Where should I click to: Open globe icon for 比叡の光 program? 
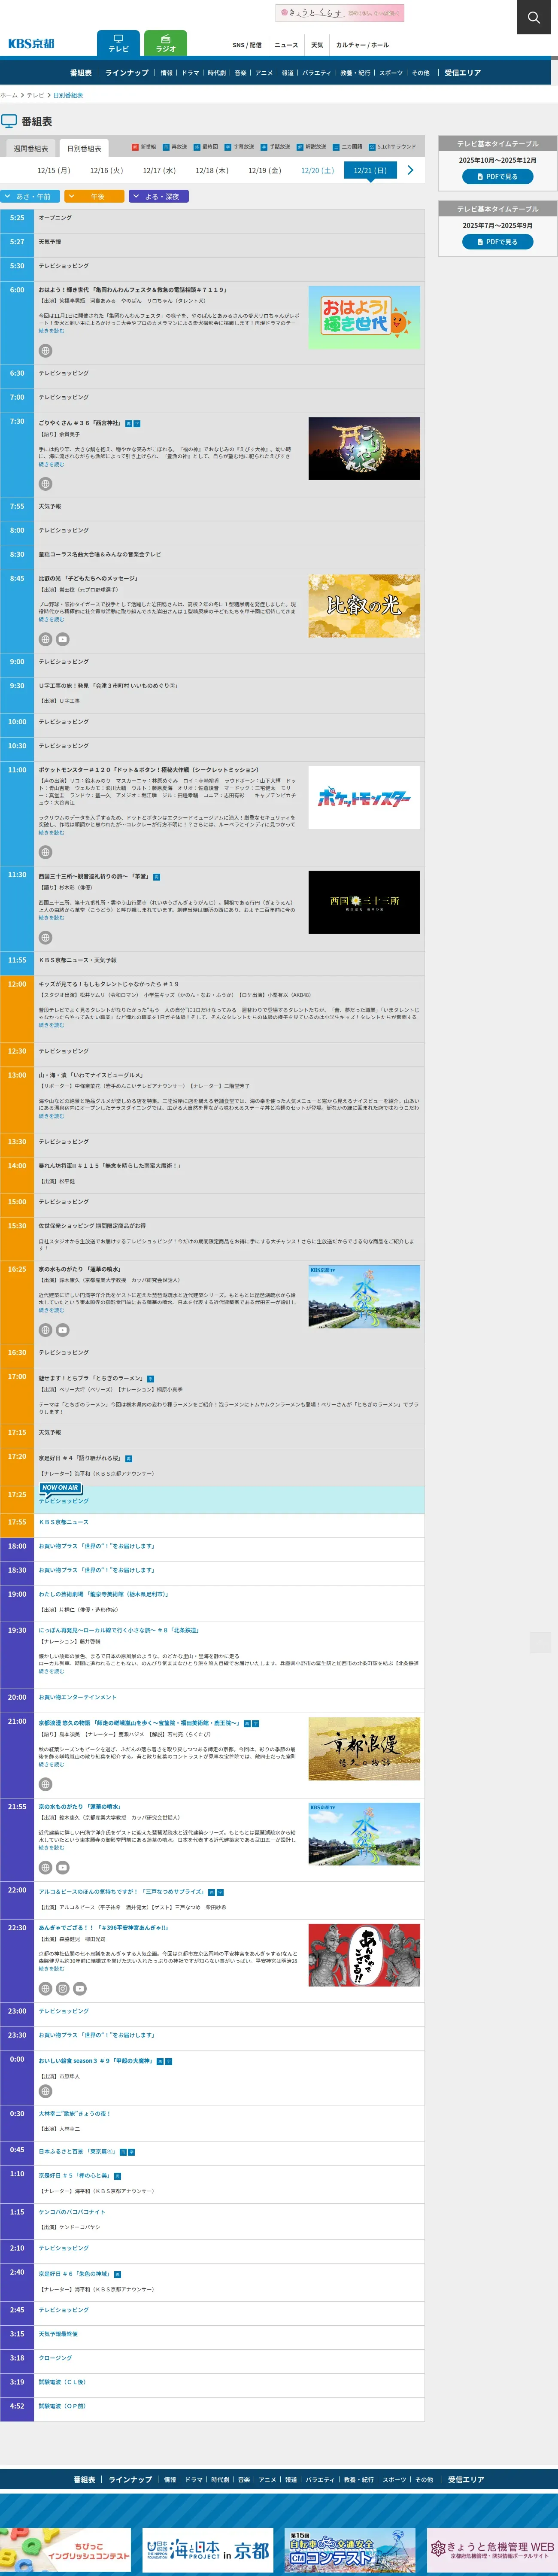(x=45, y=639)
